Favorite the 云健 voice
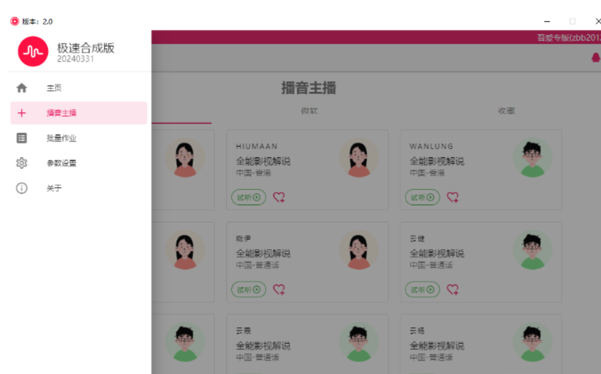 point(453,289)
